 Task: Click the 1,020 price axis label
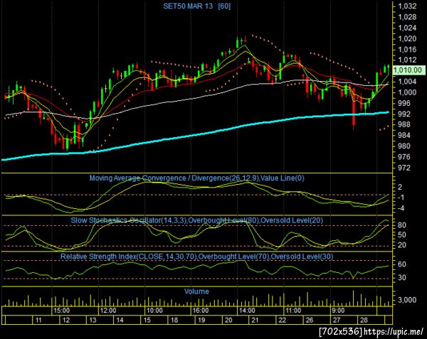(x=407, y=38)
